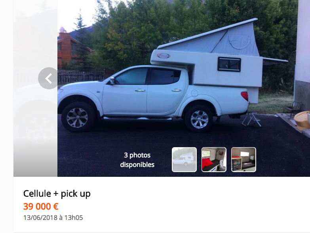This screenshot has width=310, height=233.
Task: Click the camper cell window in photo
Action: (229, 64)
